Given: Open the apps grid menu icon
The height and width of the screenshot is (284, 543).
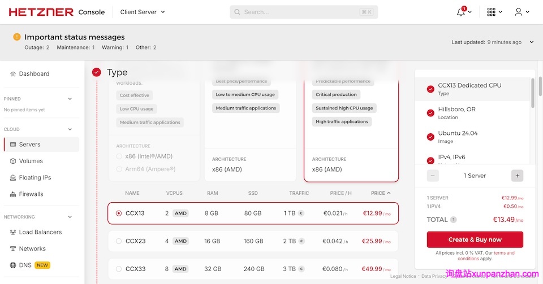Looking at the screenshot, I should 491,12.
